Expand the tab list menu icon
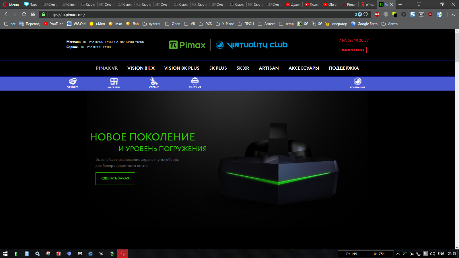The image size is (459, 258). [x=419, y=4]
